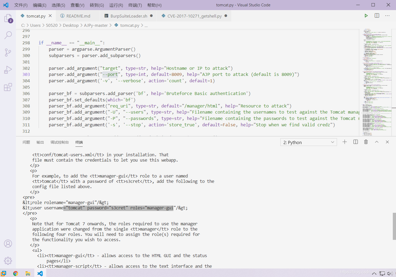Switch to the 调试控制台 panel tab
Viewport: 396px width, 277px height.
pyautogui.click(x=60, y=142)
